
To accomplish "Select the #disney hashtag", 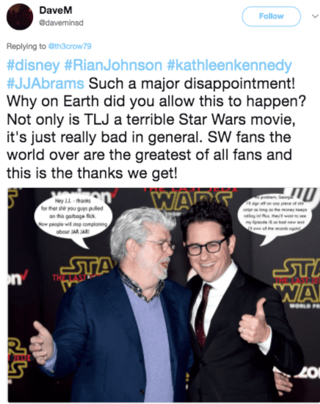I will (x=33, y=65).
